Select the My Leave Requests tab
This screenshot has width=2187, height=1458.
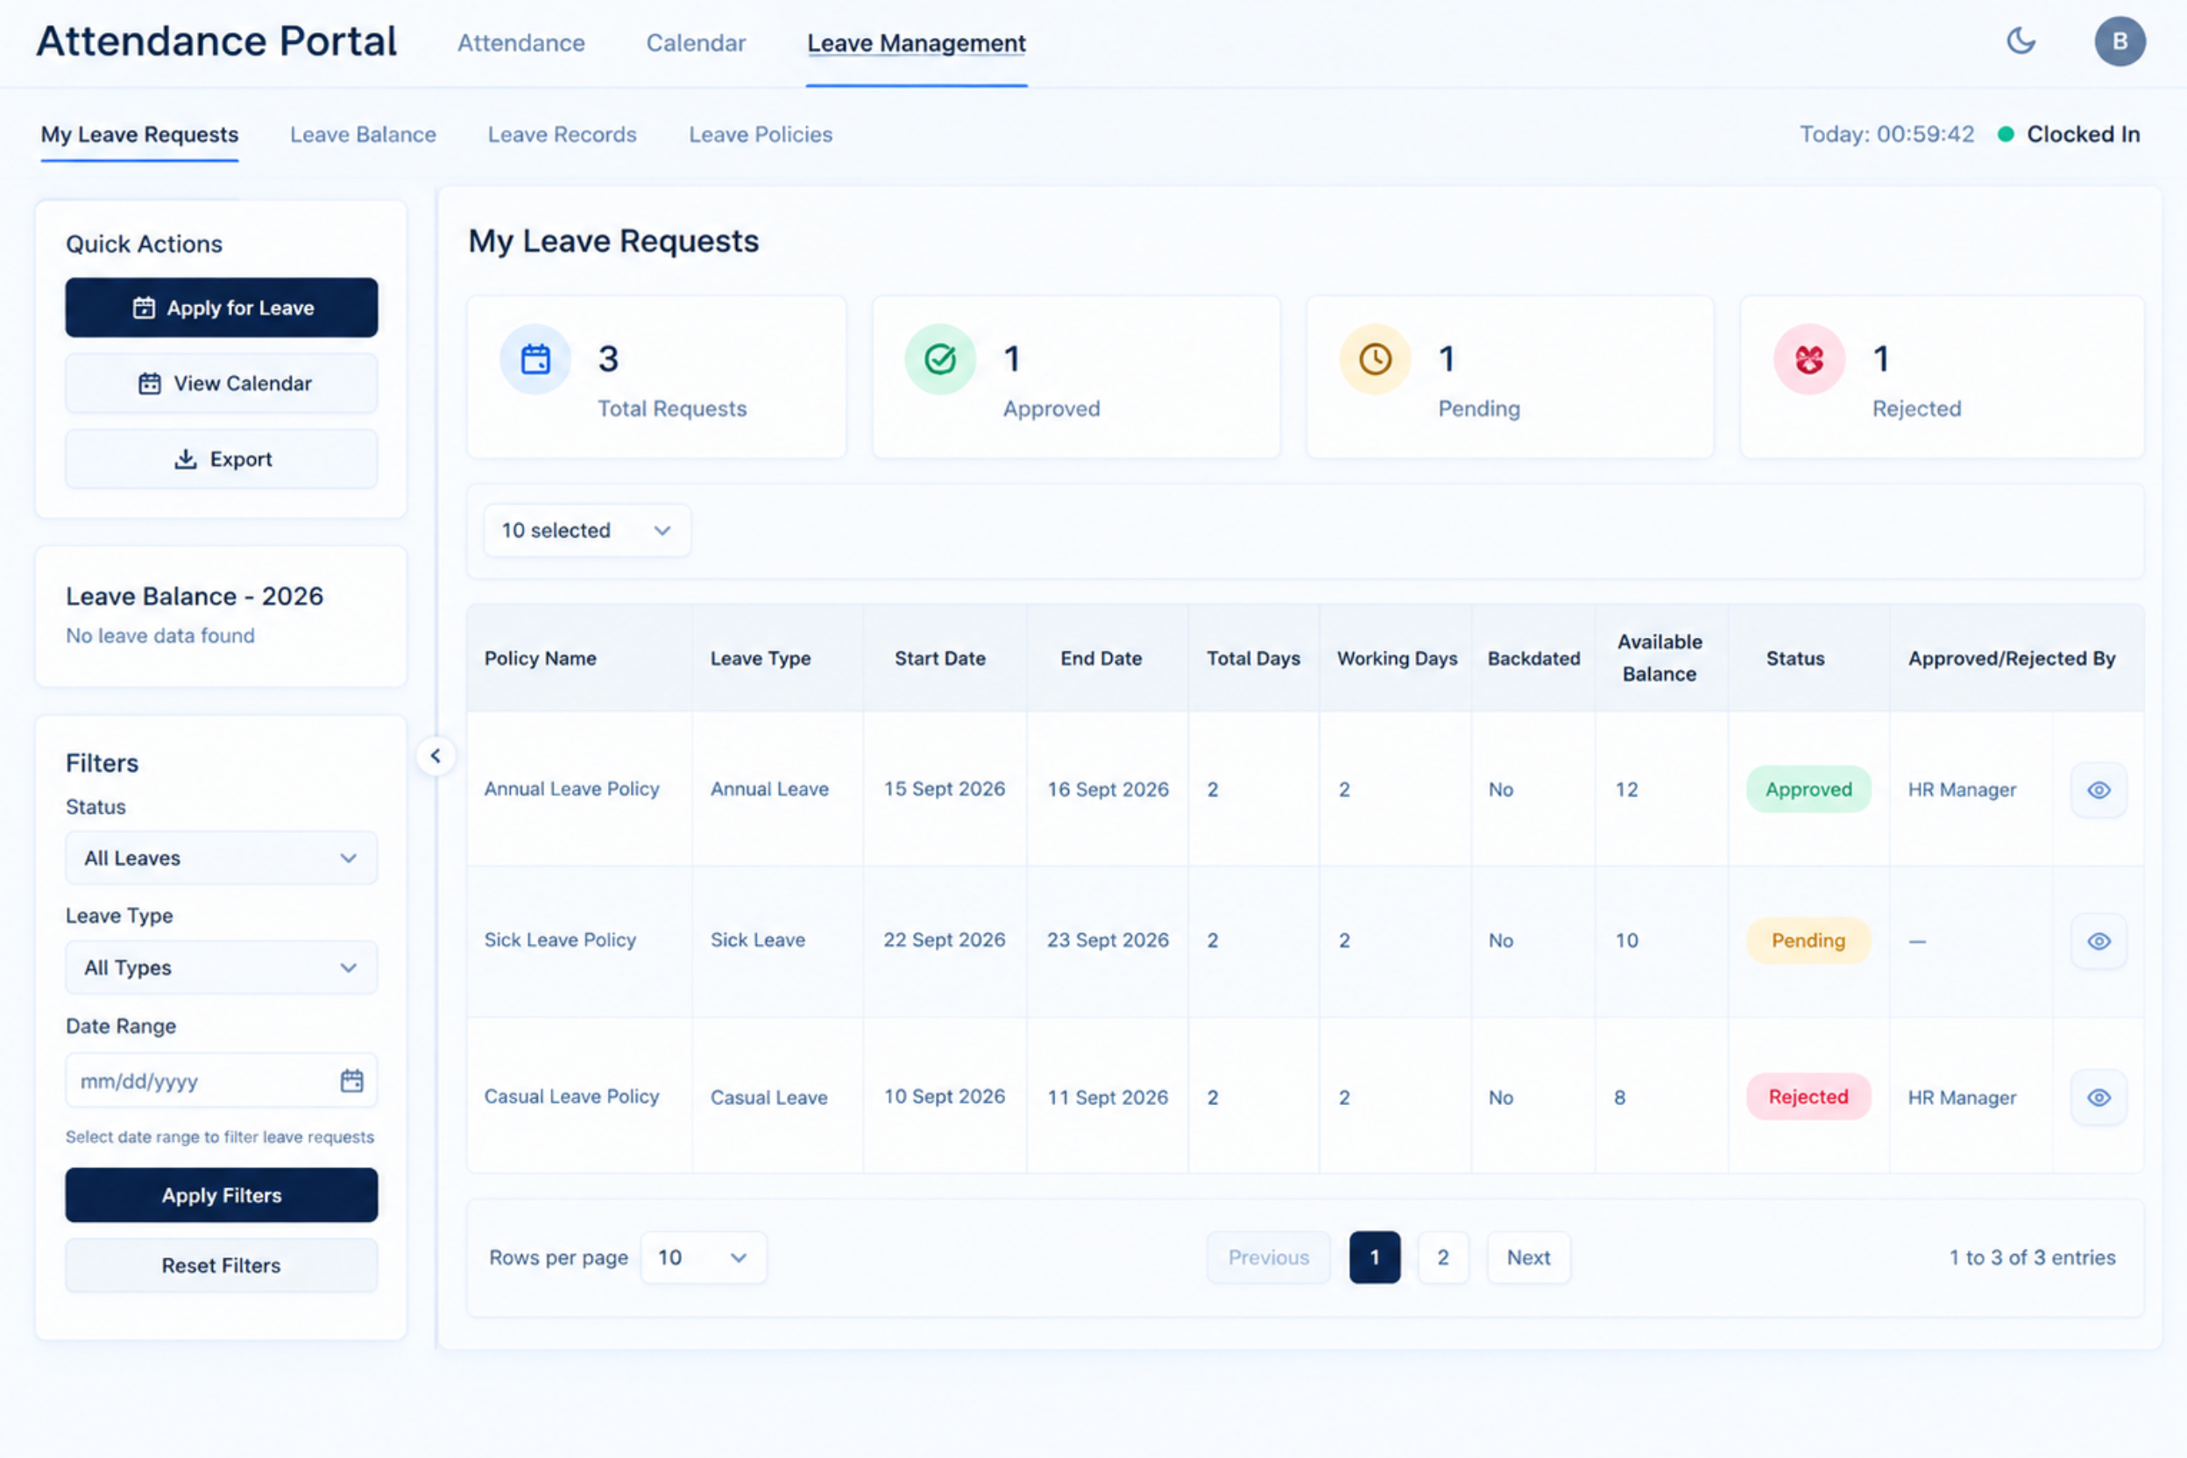click(139, 134)
